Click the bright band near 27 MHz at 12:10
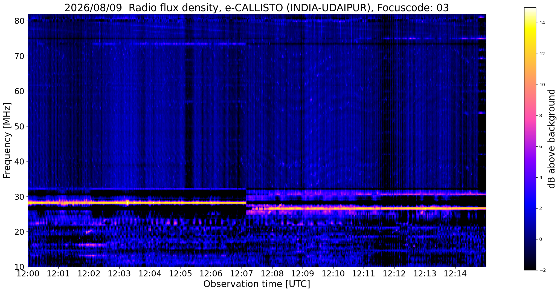The image size is (560, 292). (333, 208)
